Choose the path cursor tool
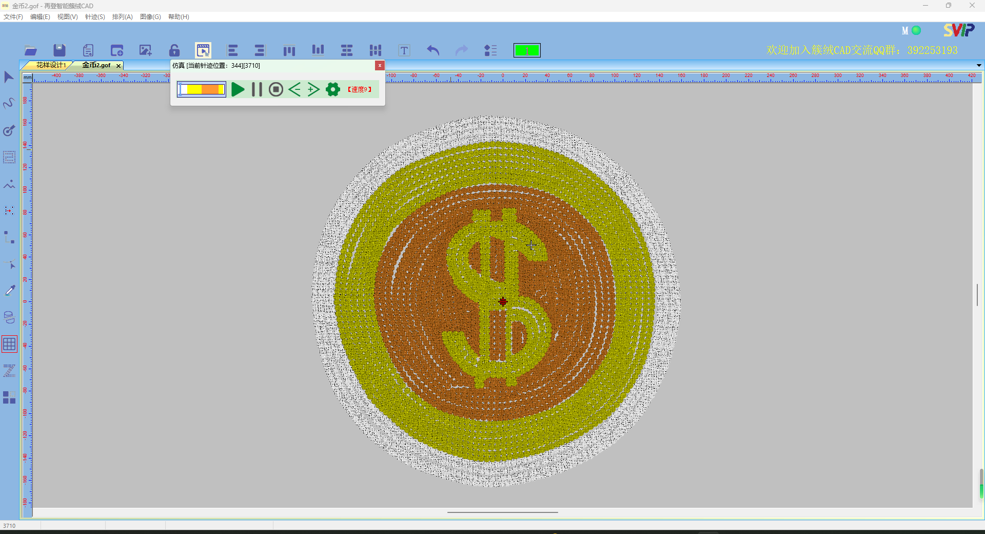 (x=9, y=264)
